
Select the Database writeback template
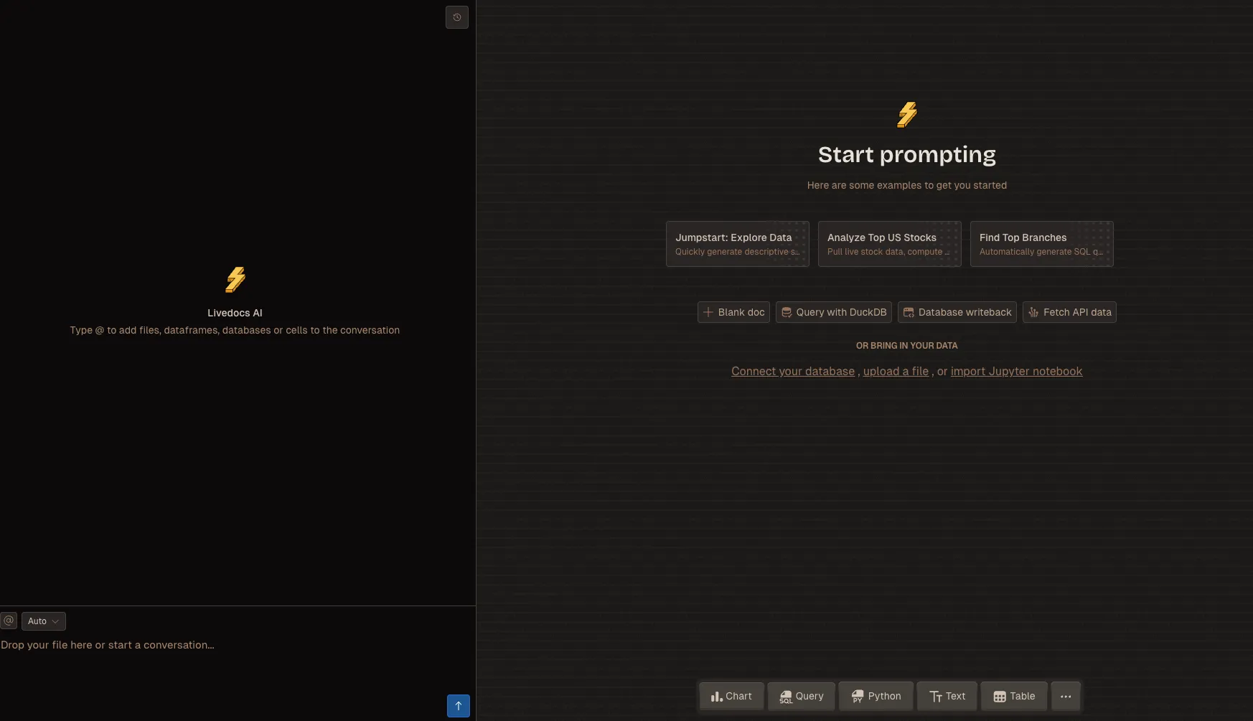957,312
